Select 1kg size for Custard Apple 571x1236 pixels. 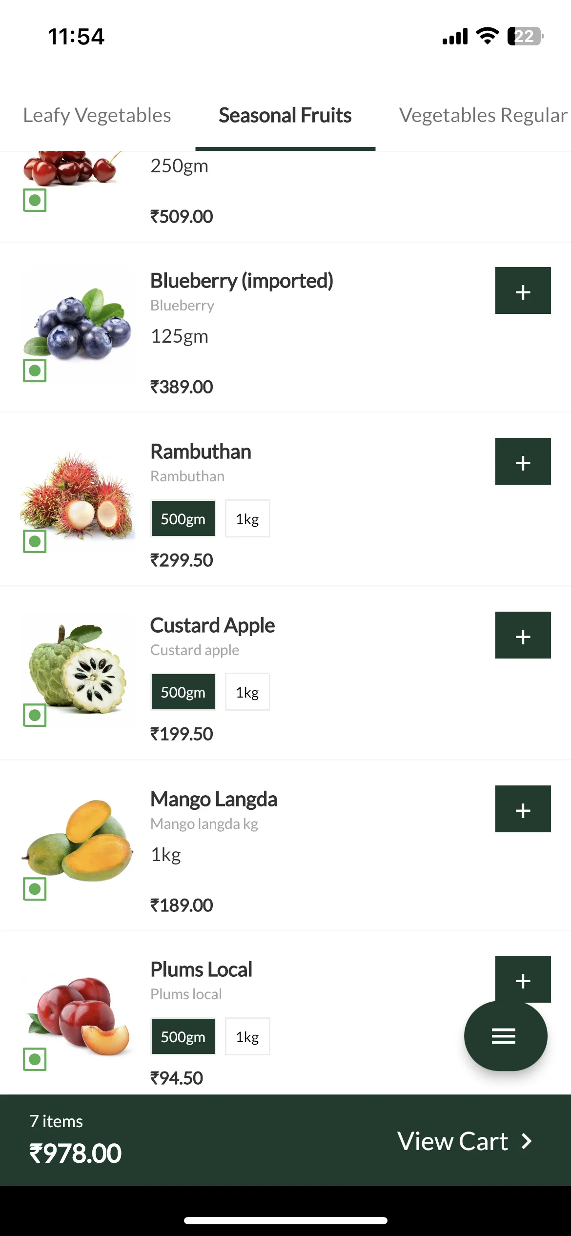pos(247,692)
